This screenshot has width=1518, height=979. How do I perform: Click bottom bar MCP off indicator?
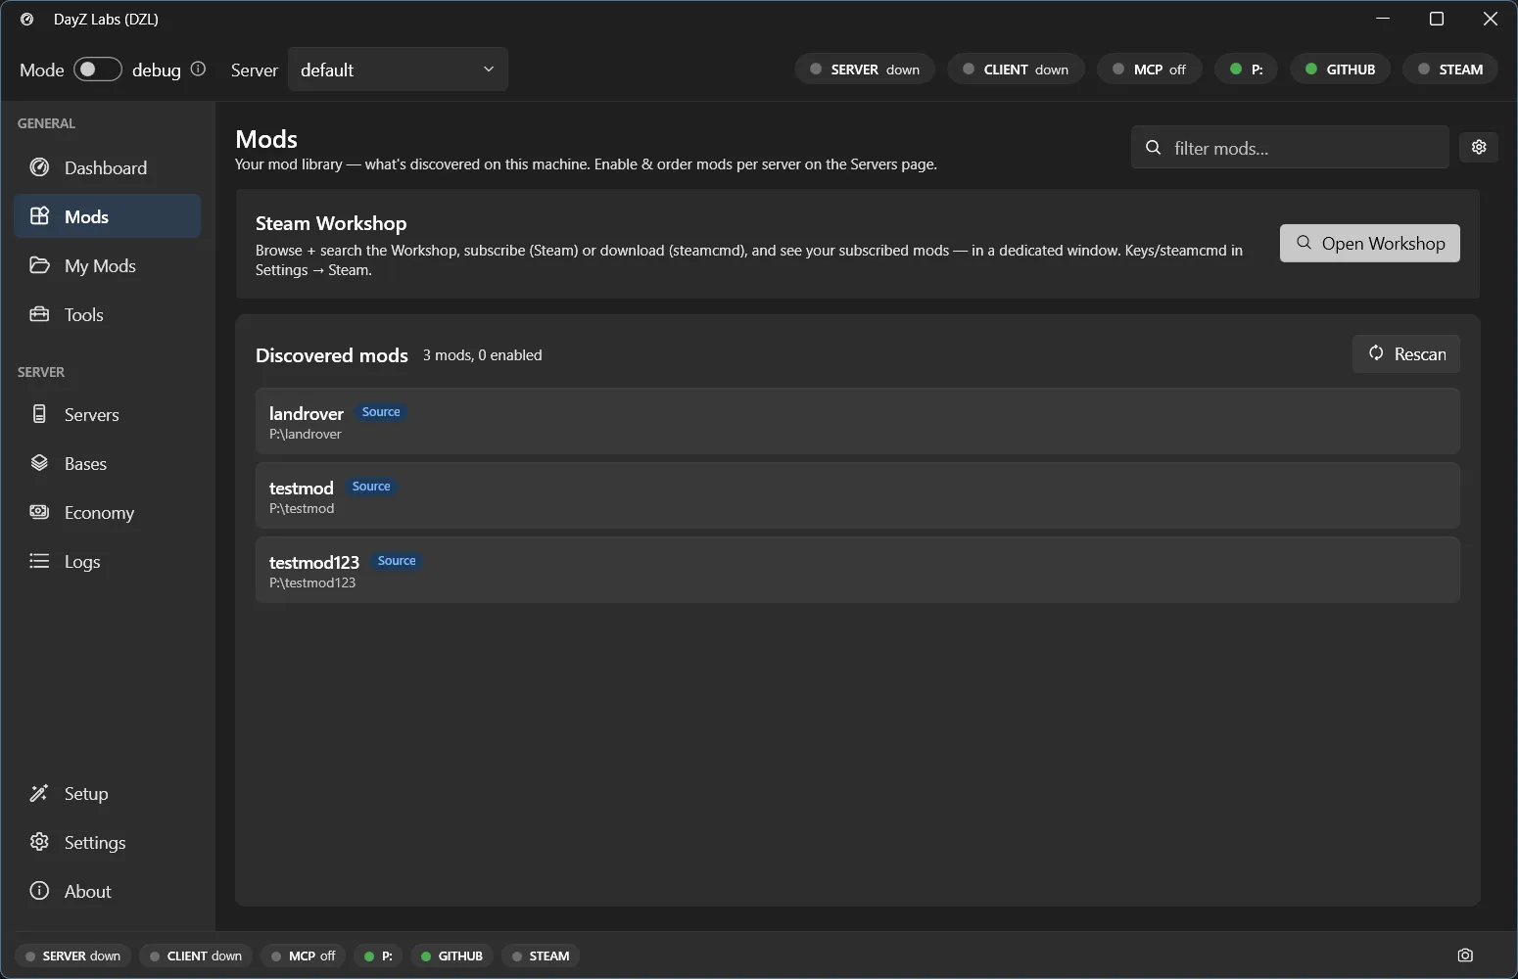pos(303,956)
